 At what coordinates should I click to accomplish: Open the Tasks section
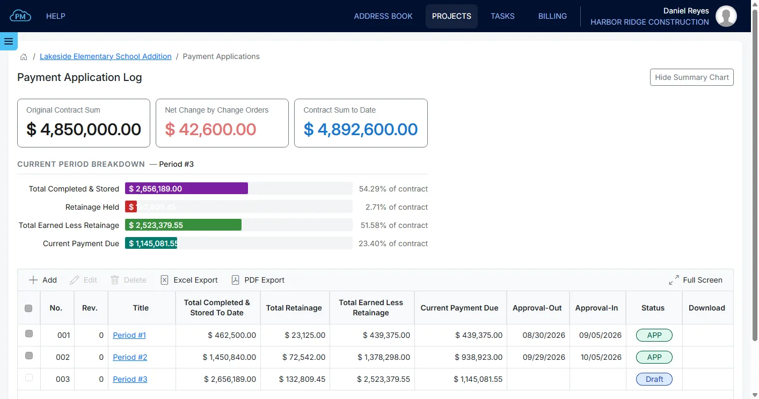[502, 16]
